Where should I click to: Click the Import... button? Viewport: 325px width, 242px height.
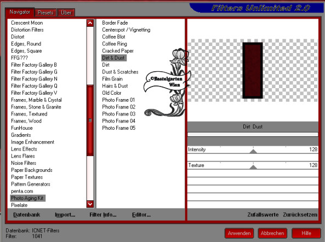(x=65, y=215)
